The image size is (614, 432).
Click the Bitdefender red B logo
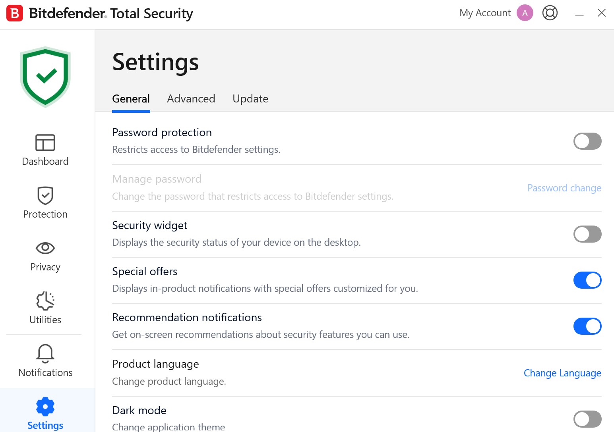tap(15, 13)
